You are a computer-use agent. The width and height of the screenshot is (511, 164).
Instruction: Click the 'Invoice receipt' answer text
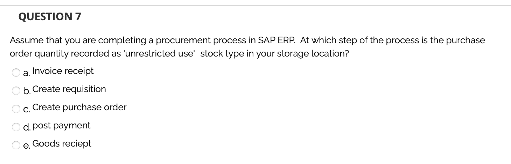tap(63, 71)
